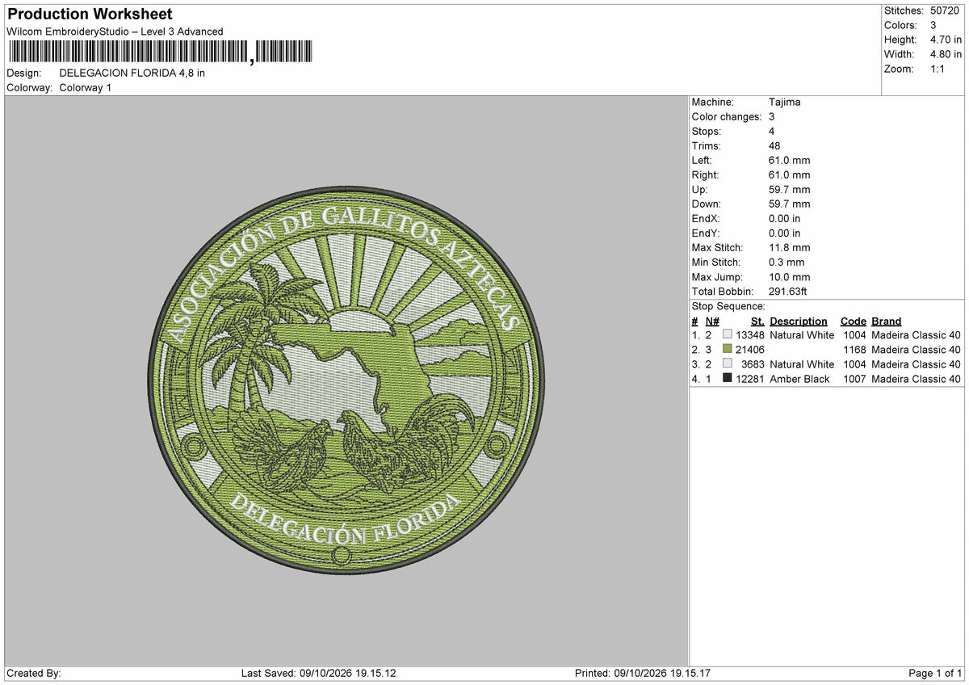Image resolution: width=969 pixels, height=685 pixels.
Task: Click the embroidered patch preview image
Action: [346, 382]
